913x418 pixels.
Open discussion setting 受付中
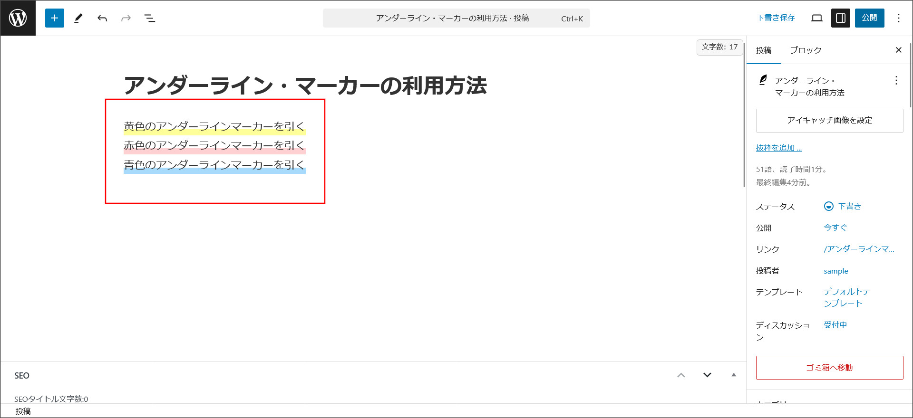(835, 325)
